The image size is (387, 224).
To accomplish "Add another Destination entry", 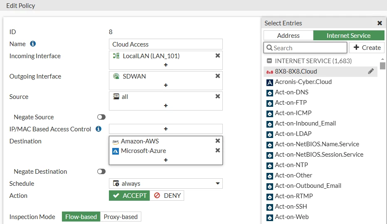I will [x=166, y=160].
